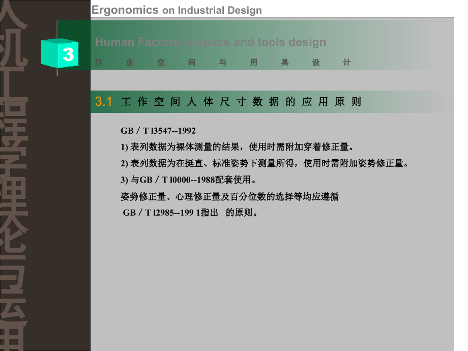The image size is (468, 351).
Task: Select list item 2) about 标准姿势
Action: (x=265, y=164)
